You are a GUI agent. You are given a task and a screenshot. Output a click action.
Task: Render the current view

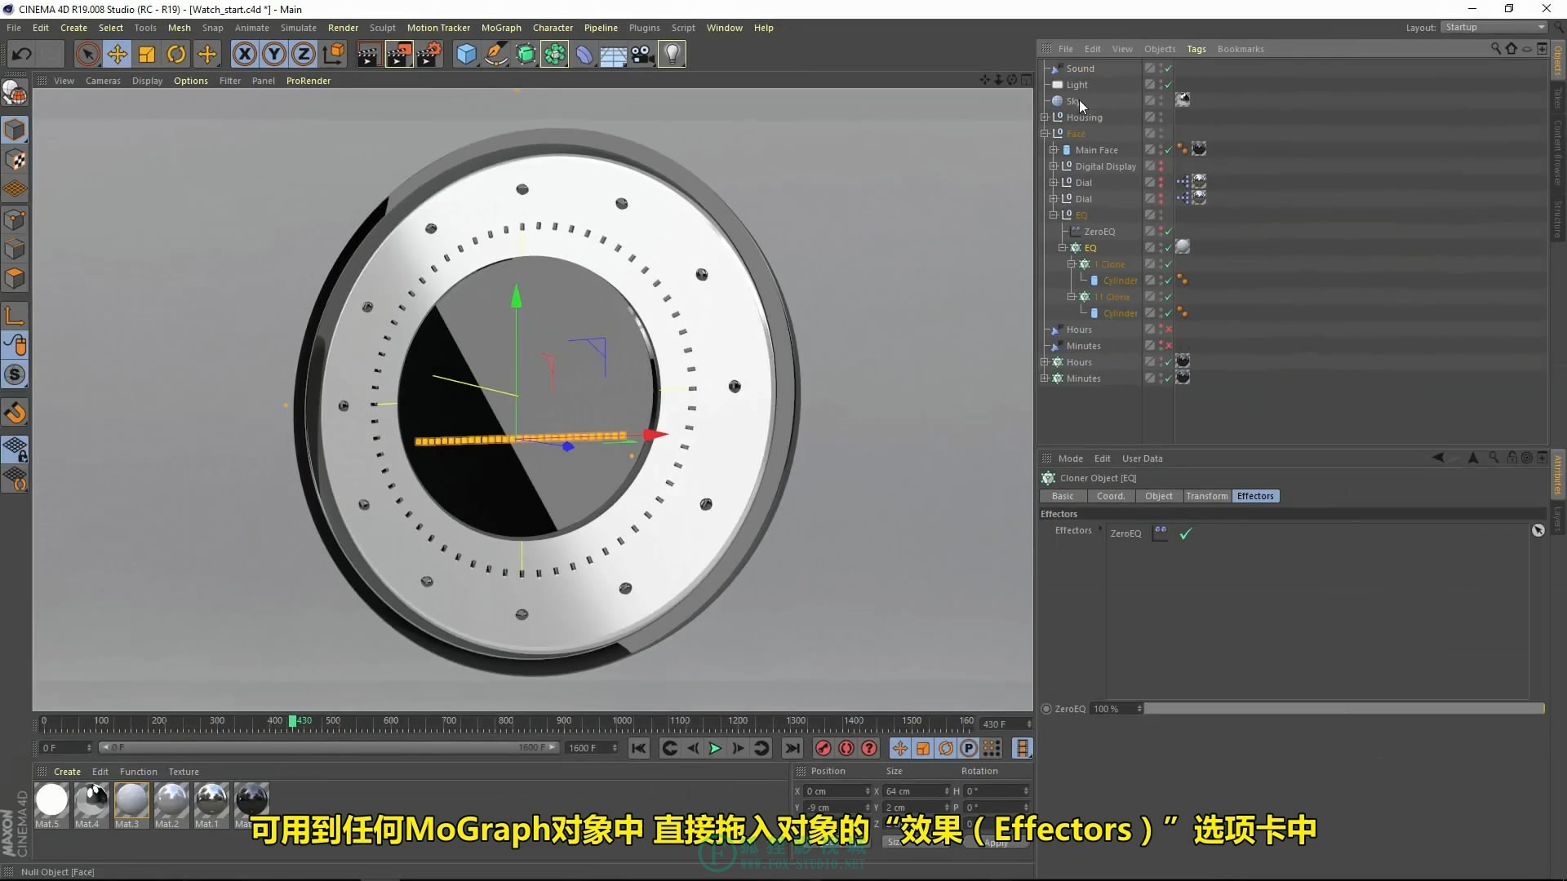[x=368, y=55]
